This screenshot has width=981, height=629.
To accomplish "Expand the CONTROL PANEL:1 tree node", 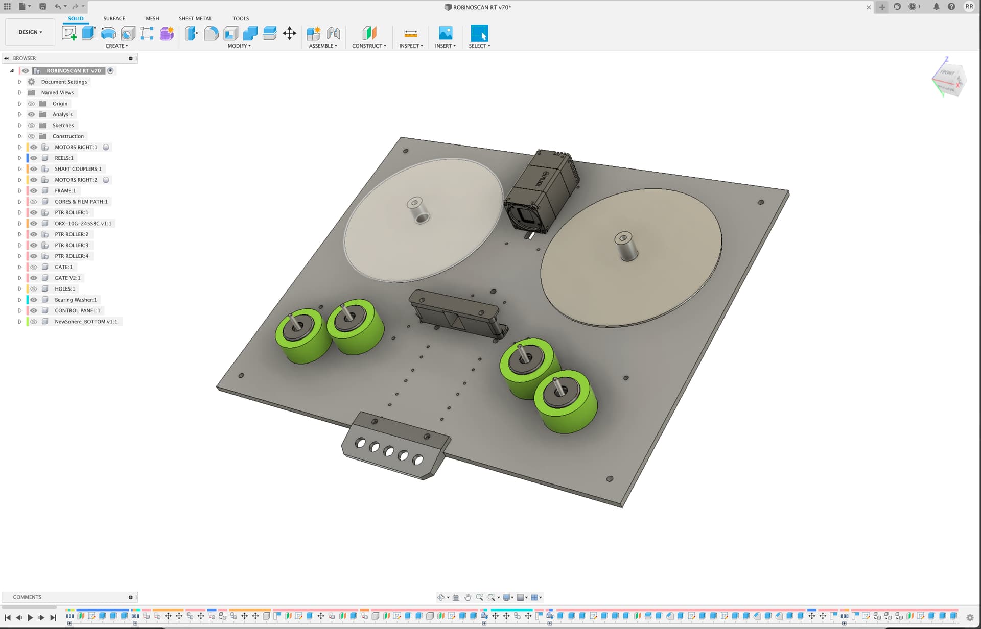I will point(20,310).
